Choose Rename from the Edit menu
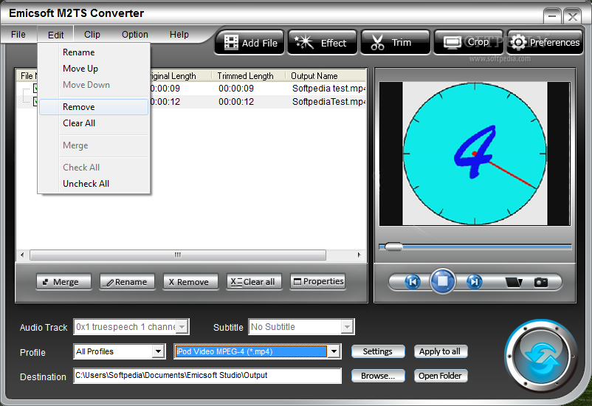The width and height of the screenshot is (592, 406). tap(93, 52)
